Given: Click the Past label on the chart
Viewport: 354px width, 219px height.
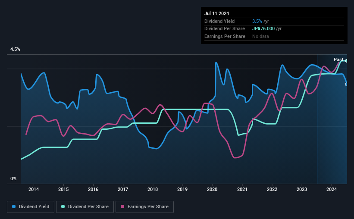Looking at the screenshot, I should [338, 59].
